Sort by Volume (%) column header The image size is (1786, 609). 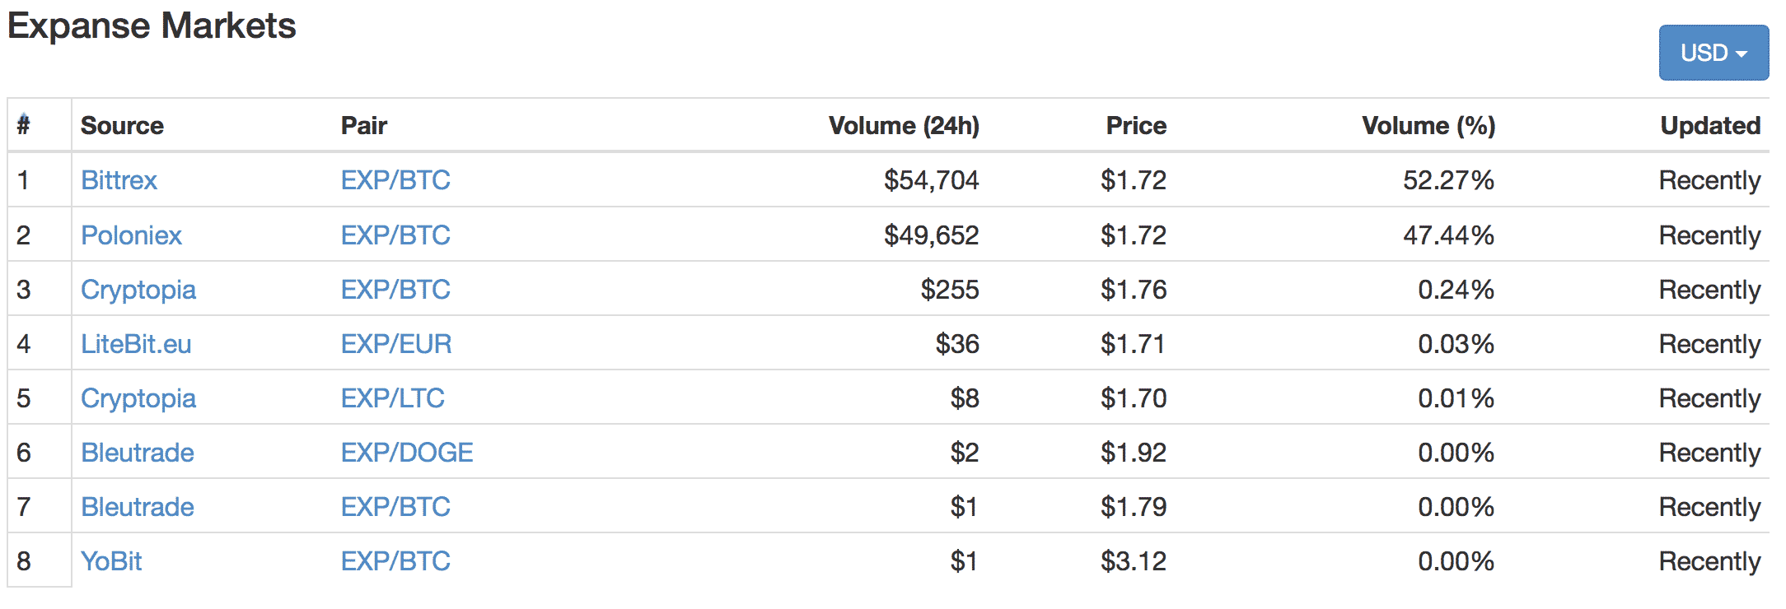(x=1428, y=125)
